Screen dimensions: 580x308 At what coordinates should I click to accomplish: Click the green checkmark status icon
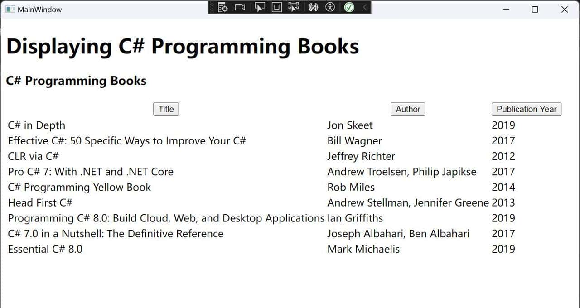[349, 7]
